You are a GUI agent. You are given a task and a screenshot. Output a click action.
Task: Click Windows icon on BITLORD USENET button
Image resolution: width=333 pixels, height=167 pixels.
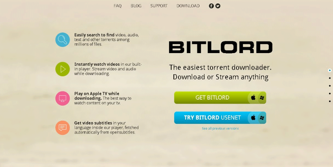[x=262, y=118]
